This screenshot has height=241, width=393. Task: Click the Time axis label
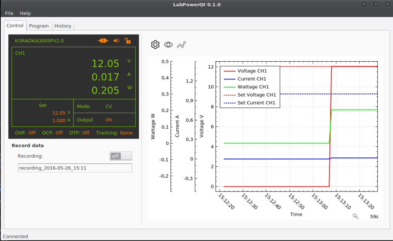(x=296, y=214)
